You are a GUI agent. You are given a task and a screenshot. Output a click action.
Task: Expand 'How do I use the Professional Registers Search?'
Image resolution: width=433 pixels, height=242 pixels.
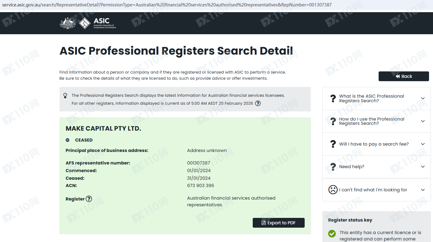point(376,121)
